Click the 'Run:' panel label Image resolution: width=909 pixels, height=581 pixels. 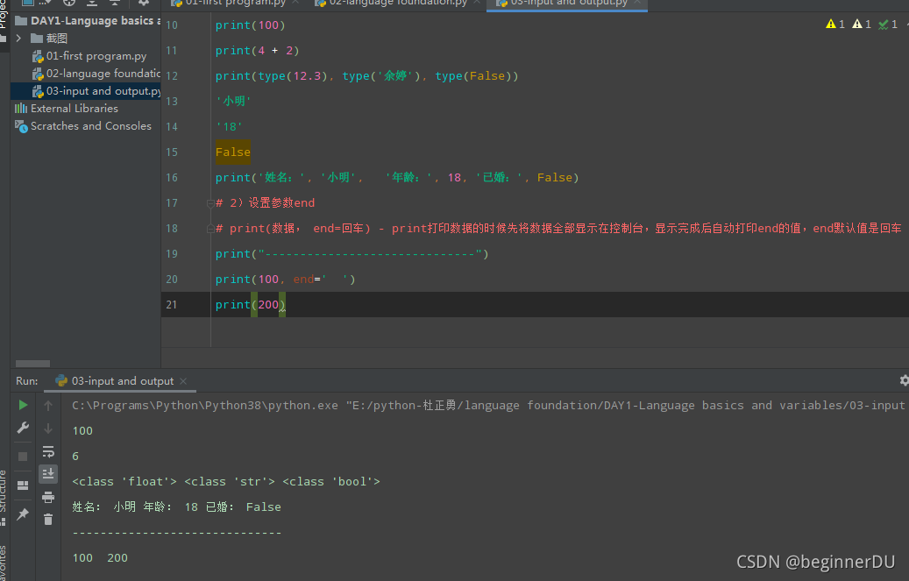click(26, 381)
